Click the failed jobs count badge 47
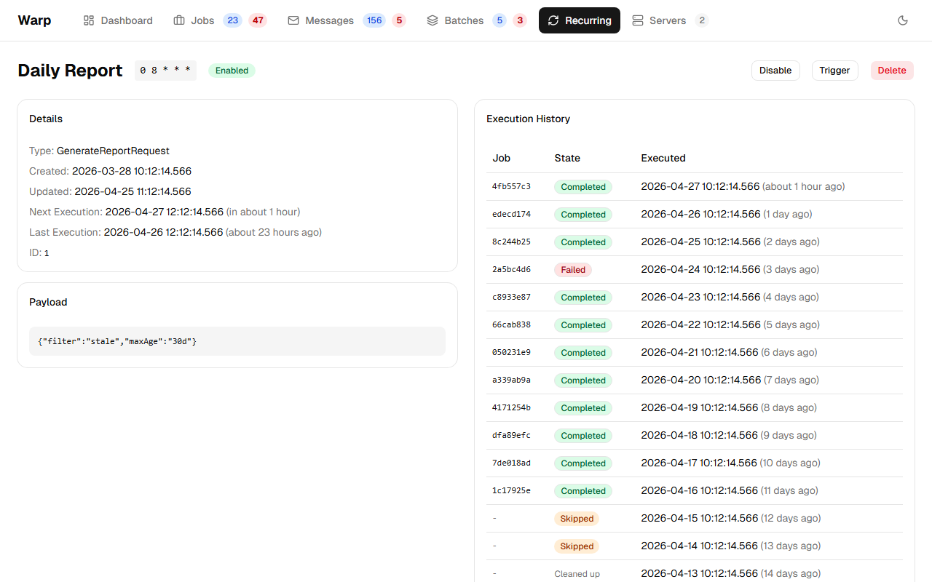This screenshot has width=932, height=582. click(258, 20)
